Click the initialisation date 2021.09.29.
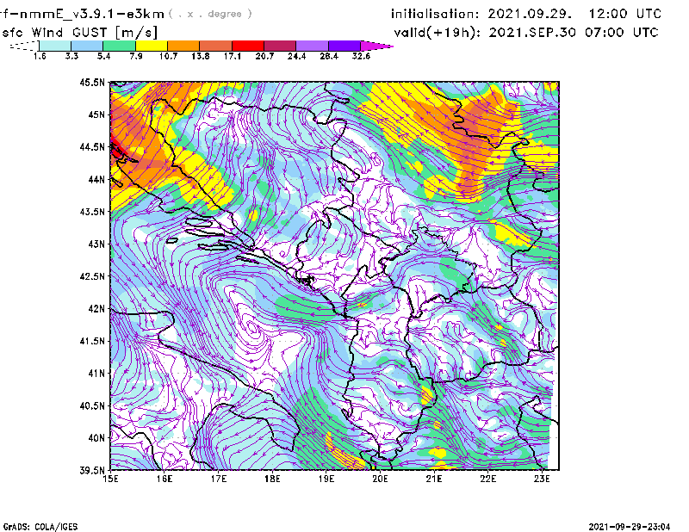The height and width of the screenshot is (532, 689). [x=530, y=14]
